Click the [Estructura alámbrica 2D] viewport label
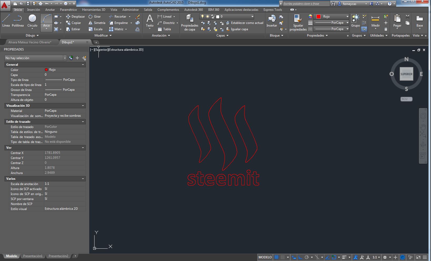 (x=126, y=50)
